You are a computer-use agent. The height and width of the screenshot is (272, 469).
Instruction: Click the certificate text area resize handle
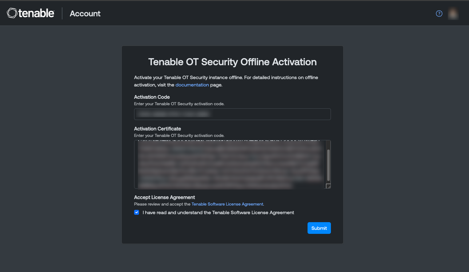[328, 186]
